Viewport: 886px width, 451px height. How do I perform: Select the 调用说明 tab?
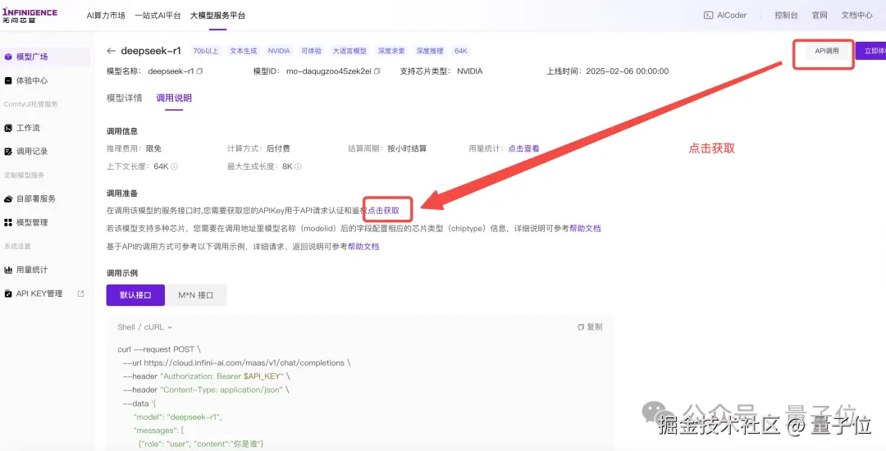pyautogui.click(x=174, y=98)
